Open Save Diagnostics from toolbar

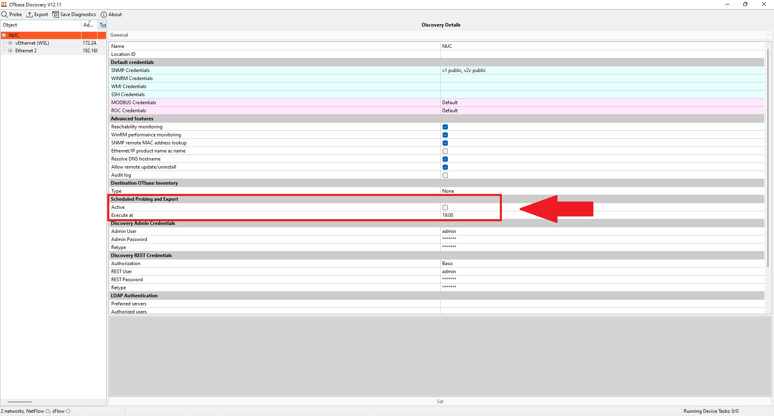tap(75, 14)
